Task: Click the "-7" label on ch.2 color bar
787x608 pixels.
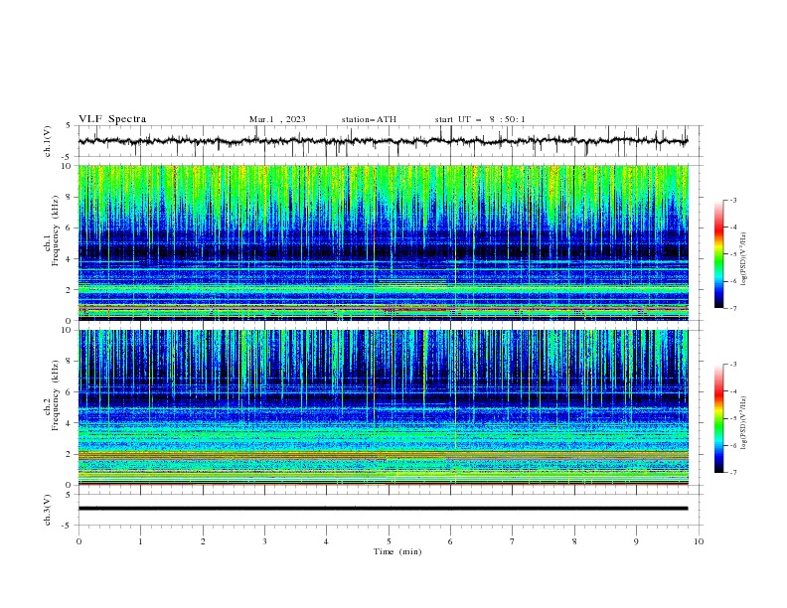Action: [732, 473]
